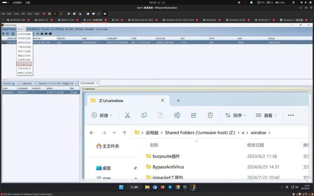This screenshot has height=196, width=314.
Task: Click the guest taskbar search box
Action: 135,187
